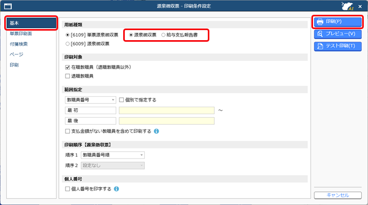
Task: Click the 印刷順序【源泉徴収票】 heading
Action: coord(88,145)
